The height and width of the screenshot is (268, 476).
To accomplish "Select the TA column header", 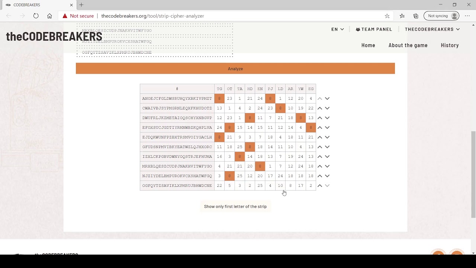I will coord(240,89).
